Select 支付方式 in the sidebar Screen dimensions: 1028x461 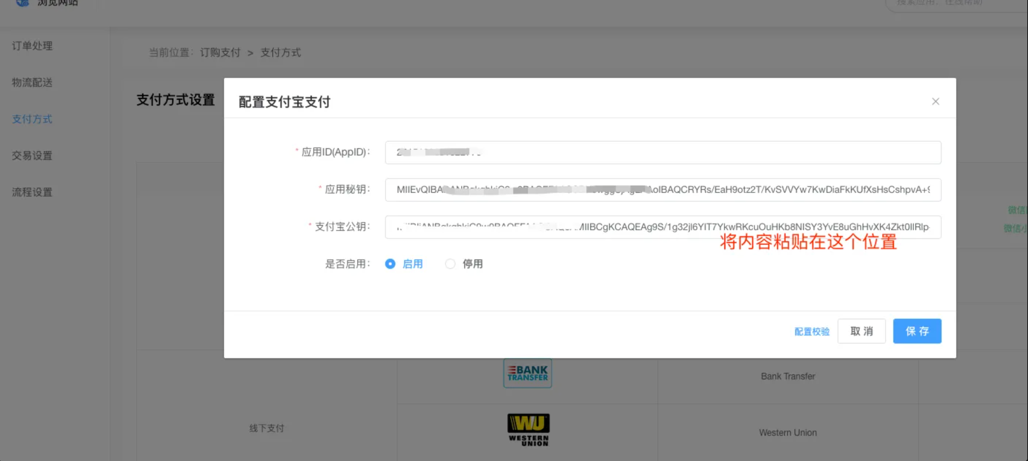(32, 119)
